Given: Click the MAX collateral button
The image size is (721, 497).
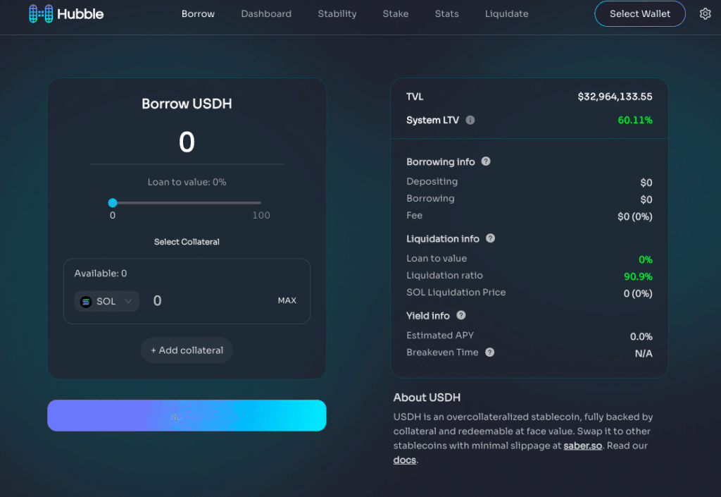Looking at the screenshot, I should point(287,300).
